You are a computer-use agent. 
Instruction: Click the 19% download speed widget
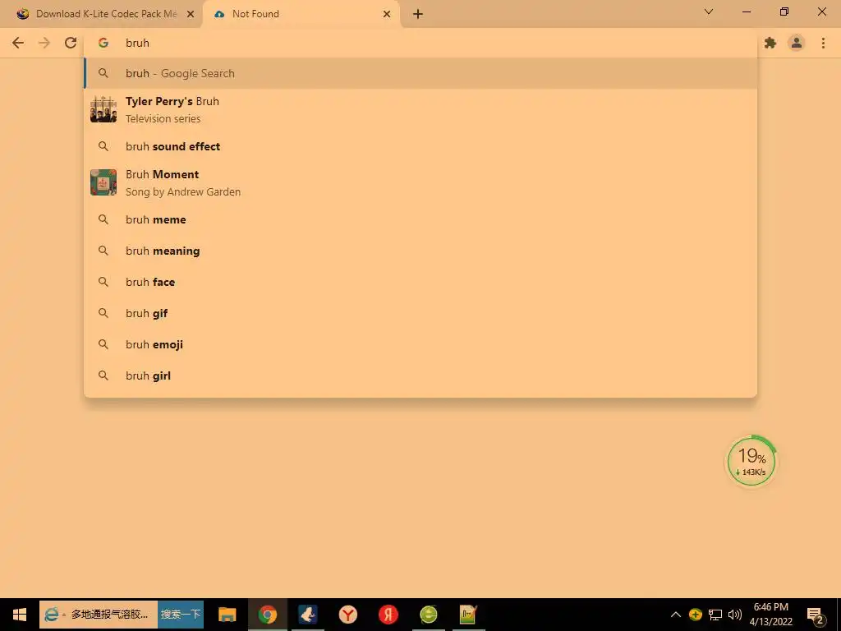(751, 462)
